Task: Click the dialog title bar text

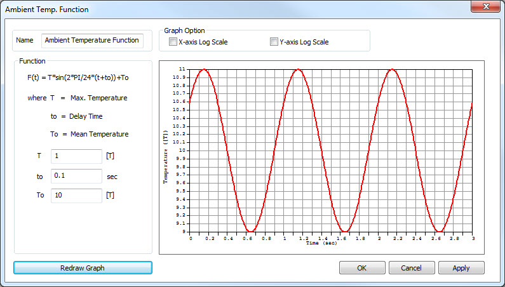Action: click(x=47, y=10)
